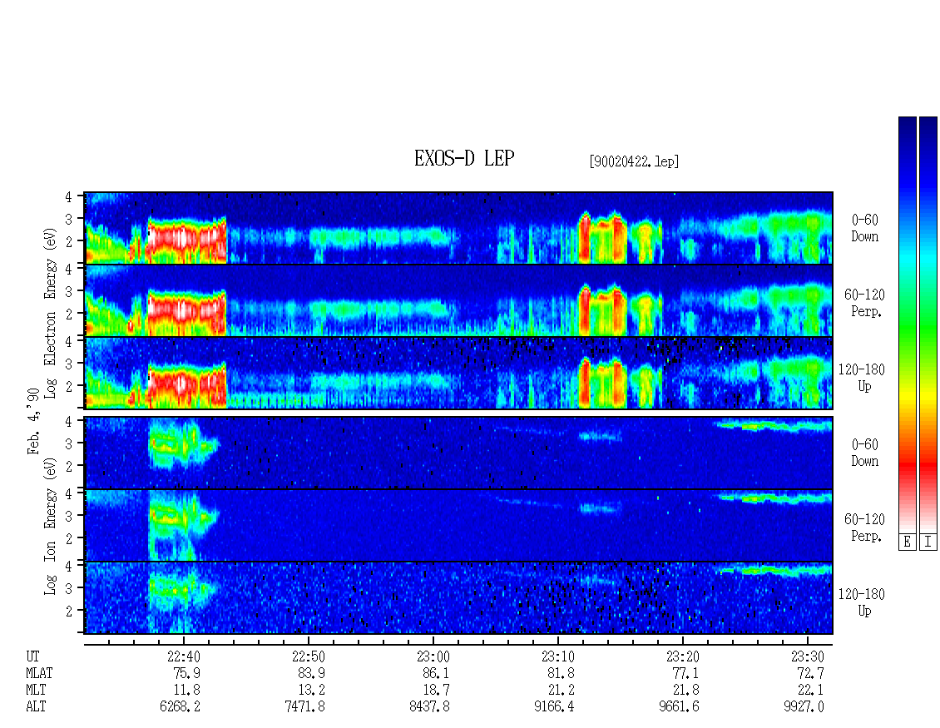Select the Log Ion Energy (eV) axis label
Viewport: 940px width, 728px height.
50,526
